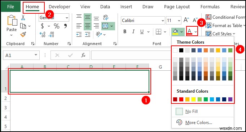Open Clipboard group dialog launcher
246x132 pixels.
tap(33, 44)
